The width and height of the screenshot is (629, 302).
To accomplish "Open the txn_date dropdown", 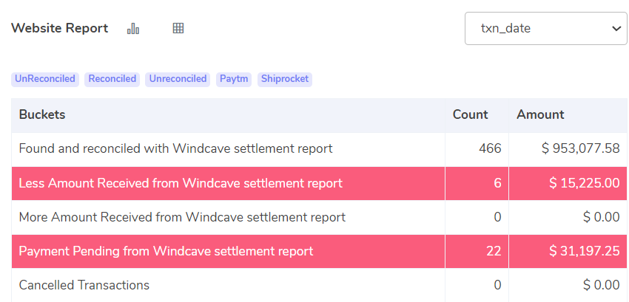I will point(545,29).
